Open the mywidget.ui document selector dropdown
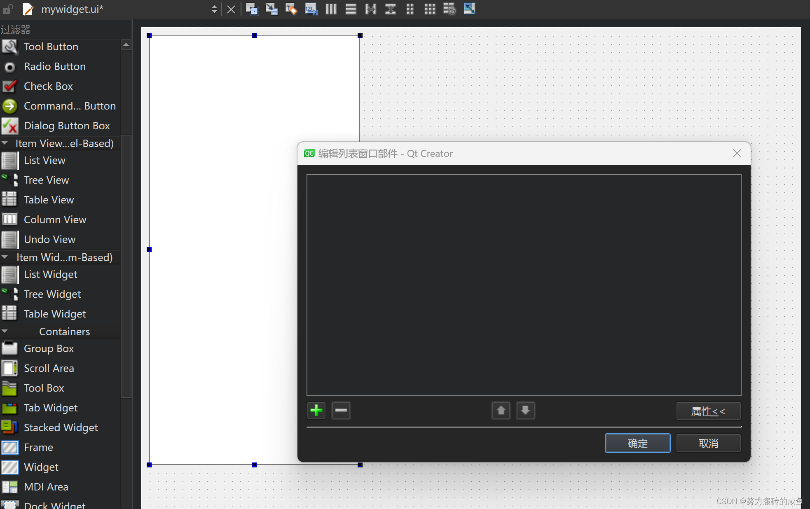This screenshot has width=810, height=509. click(214, 9)
